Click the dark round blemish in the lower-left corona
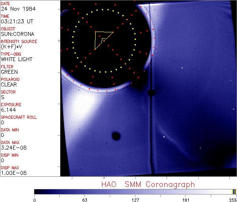Viewport: 237px width, 202px height. 116,136
